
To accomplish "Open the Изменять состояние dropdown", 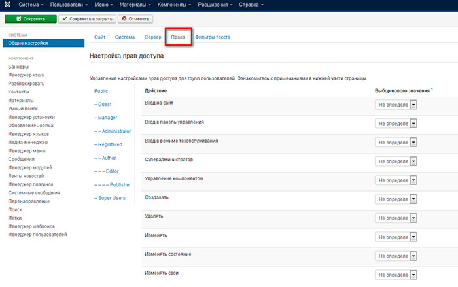I will click(x=396, y=256).
